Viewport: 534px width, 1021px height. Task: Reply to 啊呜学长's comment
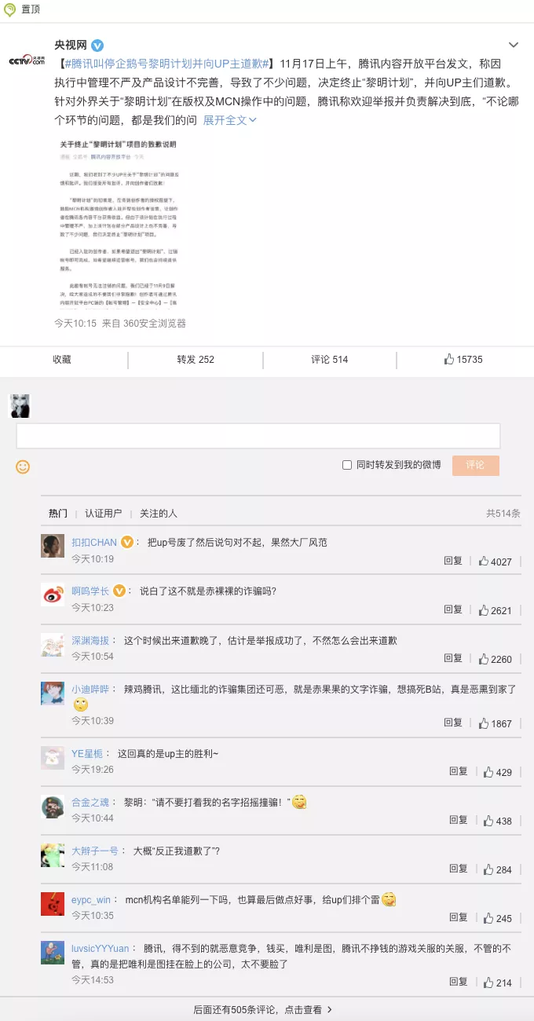pyautogui.click(x=453, y=609)
